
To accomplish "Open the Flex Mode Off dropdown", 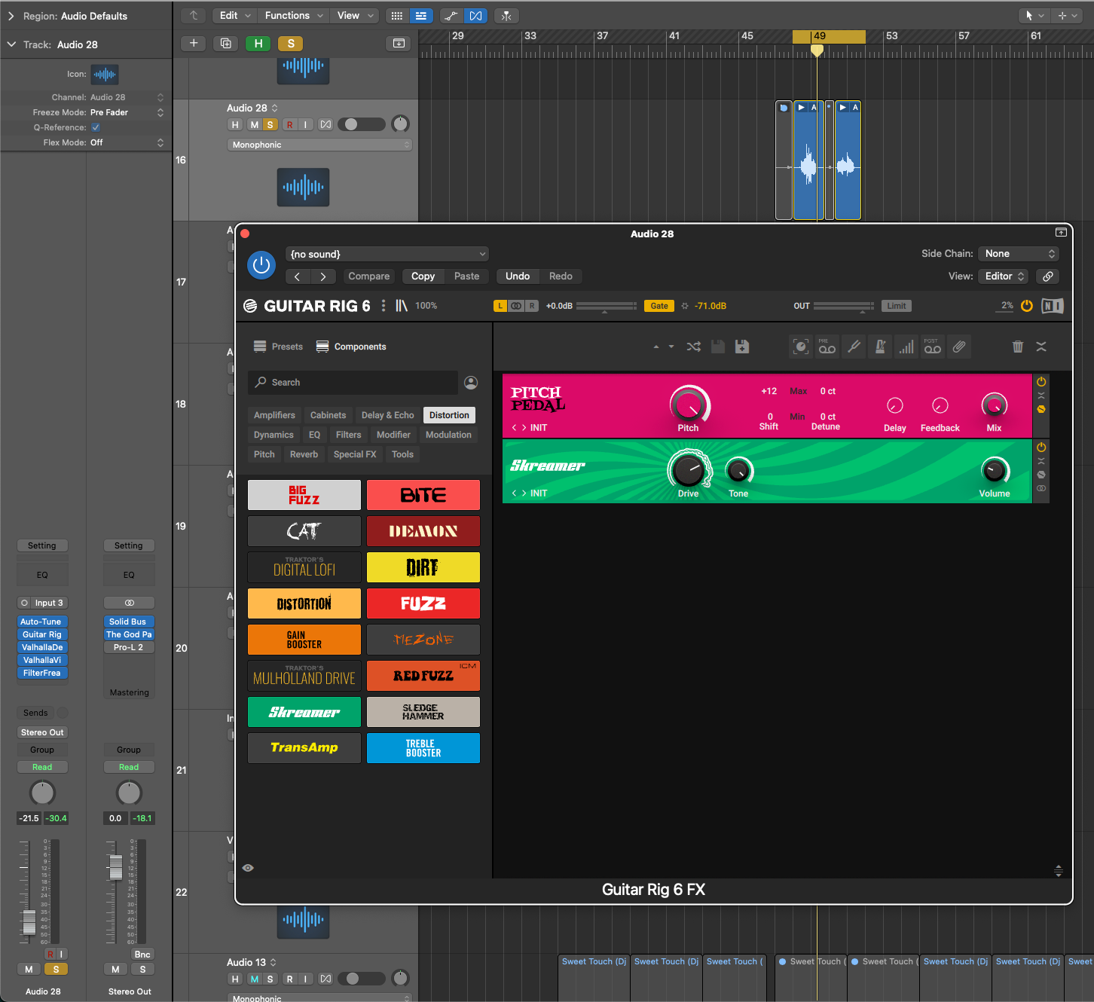I will coord(127,142).
